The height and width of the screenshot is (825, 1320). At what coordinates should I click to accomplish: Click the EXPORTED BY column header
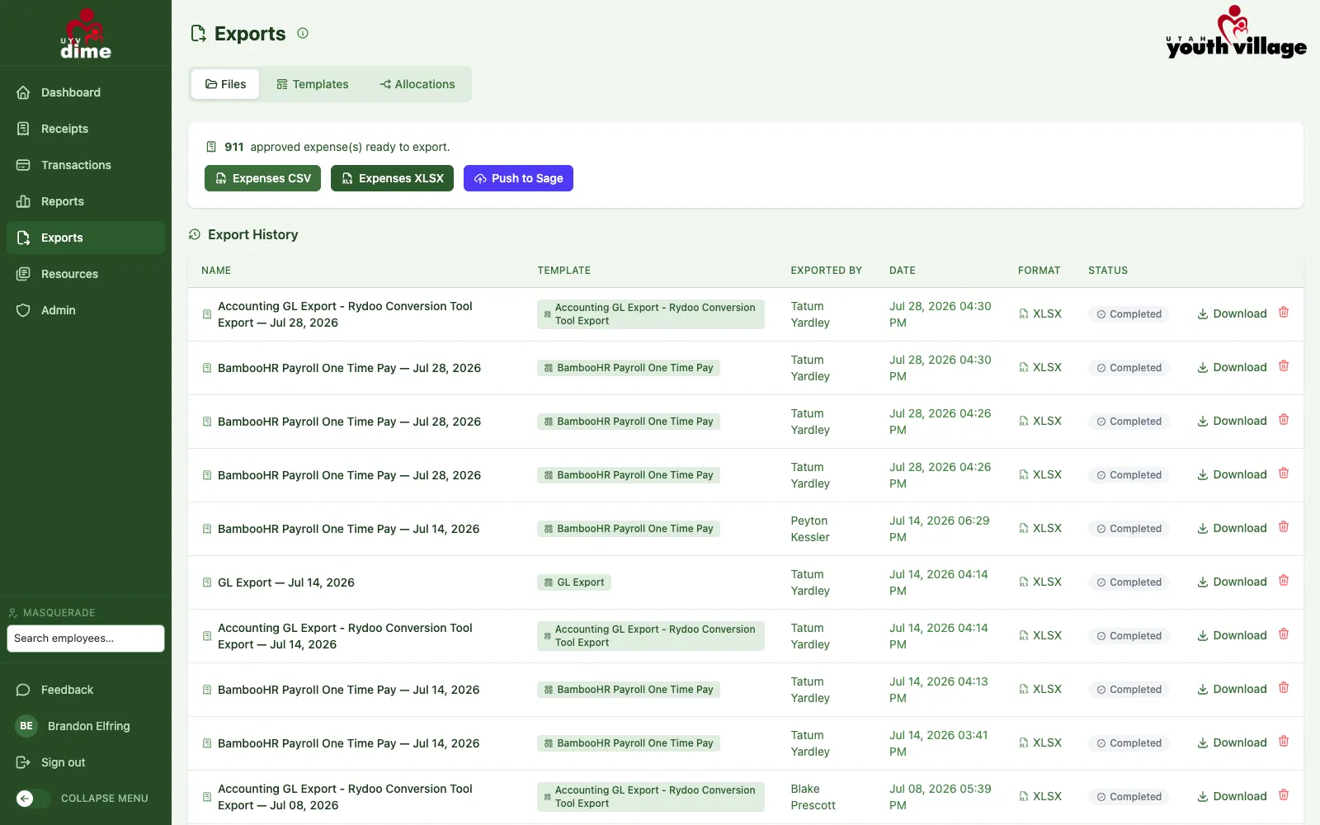tap(826, 271)
